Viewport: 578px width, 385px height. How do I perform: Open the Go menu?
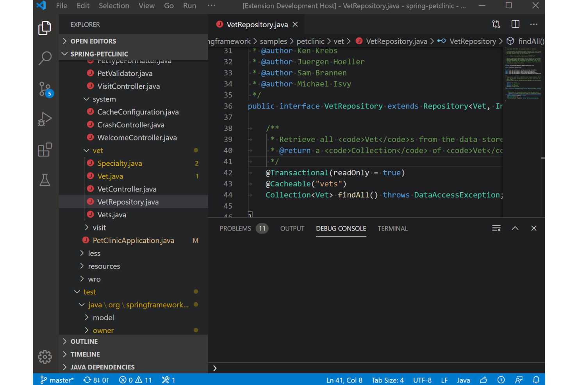coord(169,5)
